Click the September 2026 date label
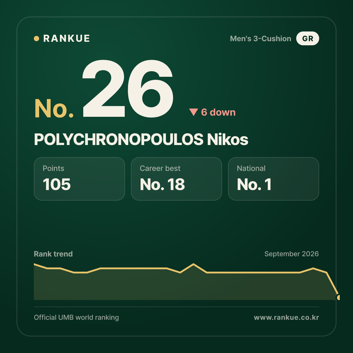The image size is (353, 353). pos(292,254)
